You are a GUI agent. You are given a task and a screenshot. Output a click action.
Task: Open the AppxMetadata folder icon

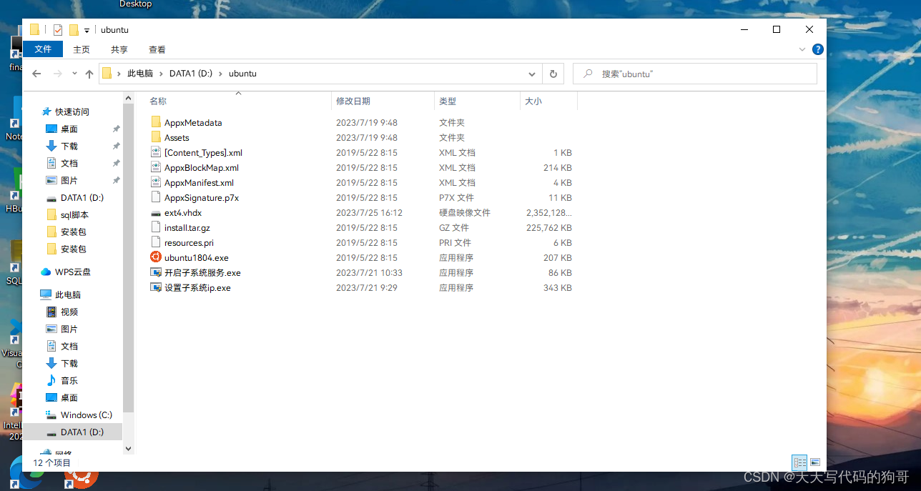[x=157, y=122]
